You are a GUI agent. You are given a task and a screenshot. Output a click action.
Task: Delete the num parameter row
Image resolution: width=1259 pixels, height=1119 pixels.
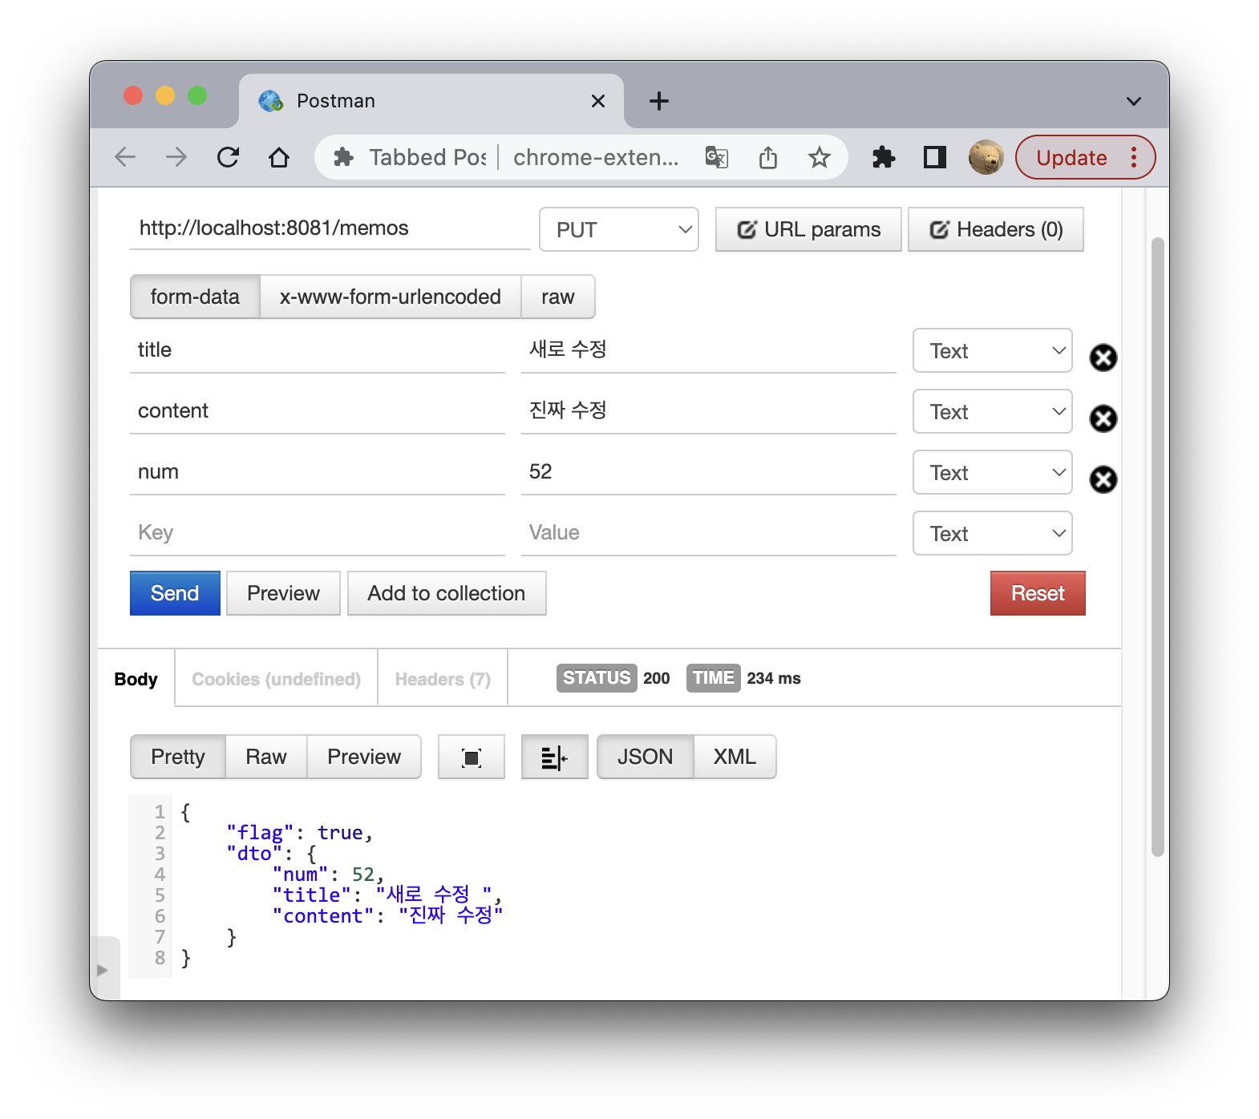[1103, 479]
